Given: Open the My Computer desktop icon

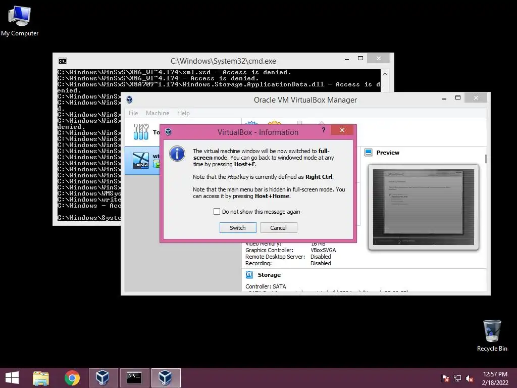Looking at the screenshot, I should click(x=20, y=20).
